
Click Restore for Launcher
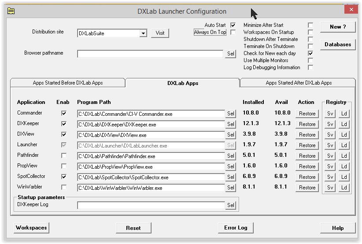click(307, 145)
